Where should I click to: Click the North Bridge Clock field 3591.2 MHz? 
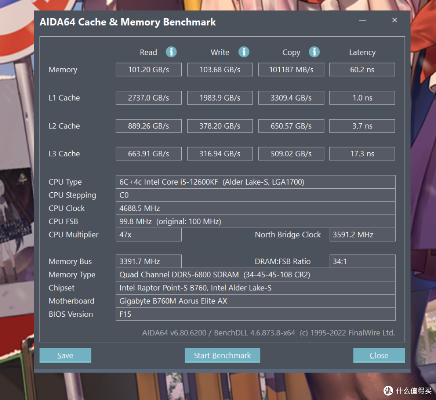[x=362, y=235]
